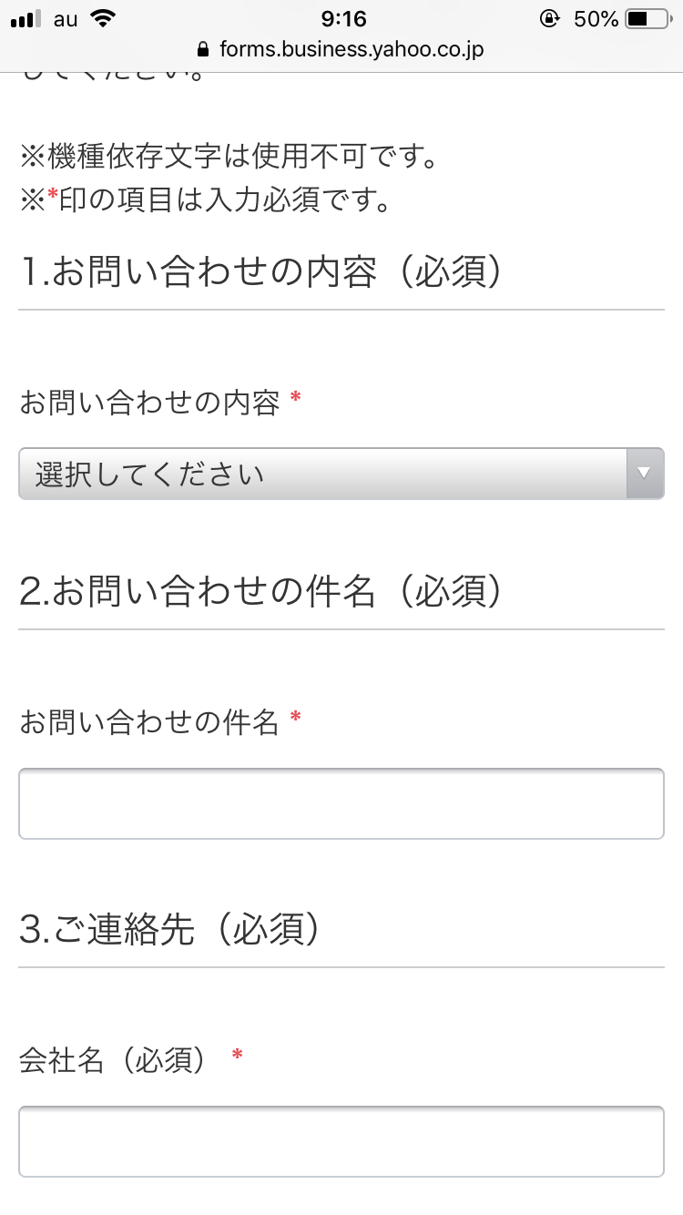Tap the お問い合わせの件名 field label
This screenshot has height=1215, width=683.
(x=149, y=722)
